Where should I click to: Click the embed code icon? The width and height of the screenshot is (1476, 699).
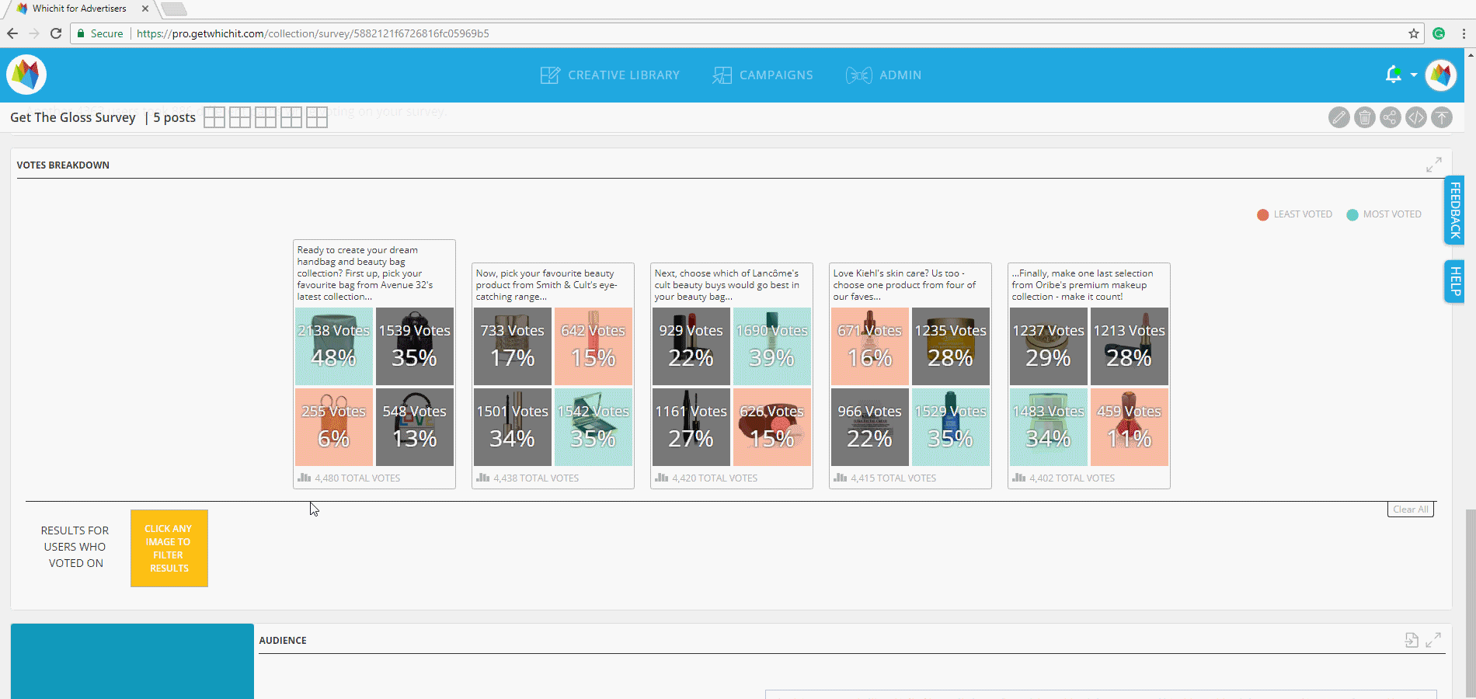tap(1415, 117)
